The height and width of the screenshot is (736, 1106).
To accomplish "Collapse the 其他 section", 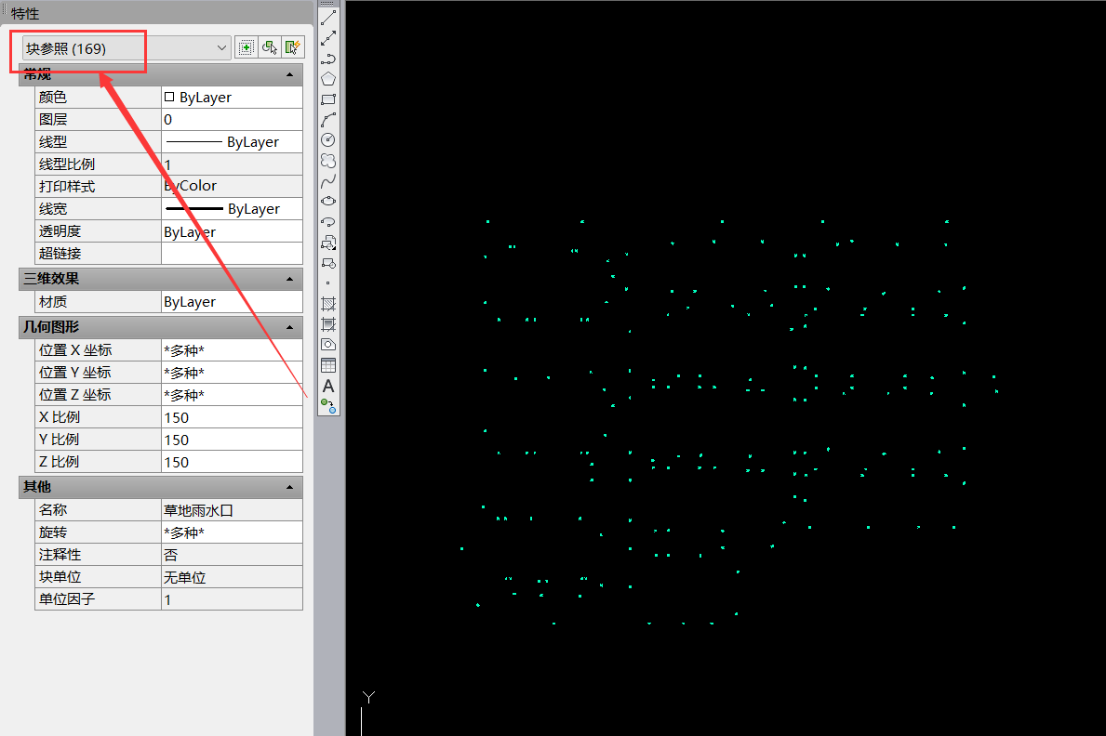I will coord(290,487).
